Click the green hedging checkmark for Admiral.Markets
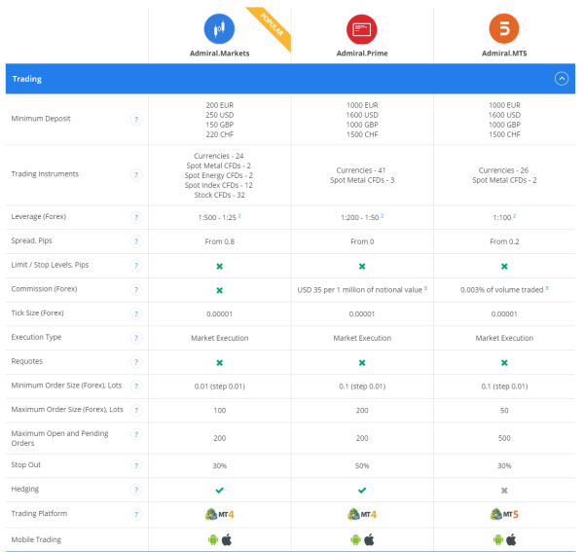Viewport: 584px width, 552px height. 219,490
